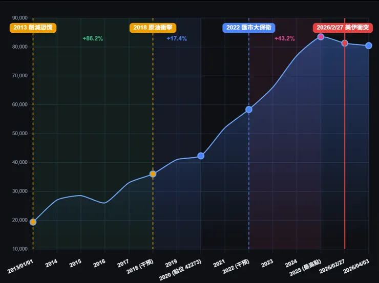
Task: Click the +17.4% growth text
Action: 177,38
